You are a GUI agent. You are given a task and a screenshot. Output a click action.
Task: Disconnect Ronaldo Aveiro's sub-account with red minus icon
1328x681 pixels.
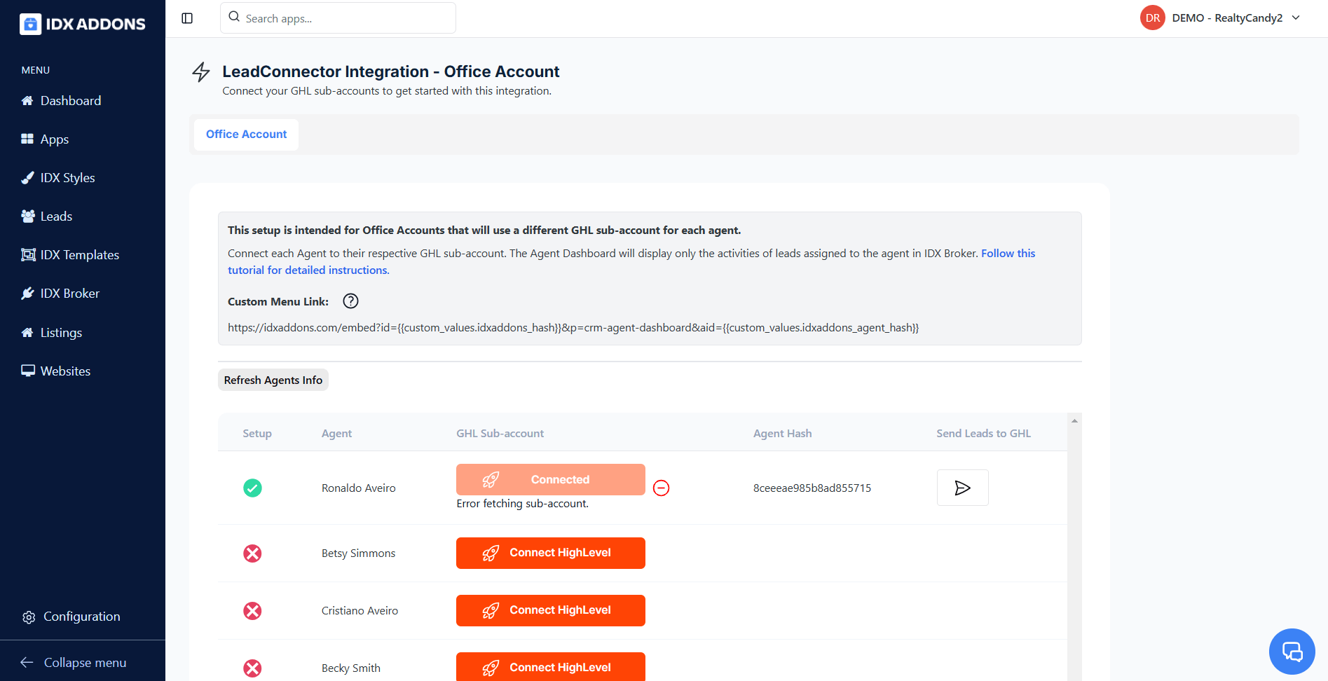[x=661, y=488]
